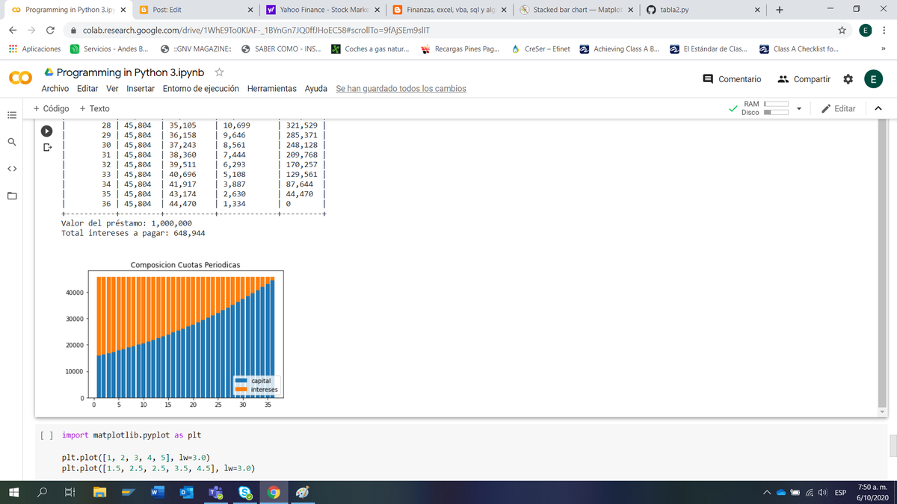Open the Ver menu

tap(113, 88)
